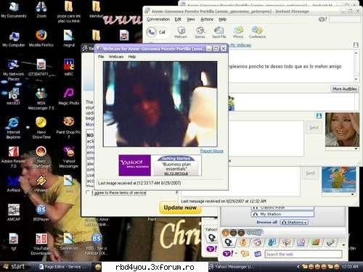Select the MSN Messenger 7.5 desktop icon
Image resolution: width=363 pixels, height=272 pixels.
pos(41,99)
